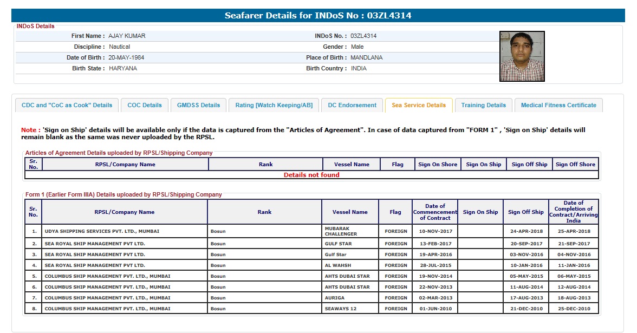Select the UDYA SHIPPING SERVICES company row

click(x=102, y=231)
